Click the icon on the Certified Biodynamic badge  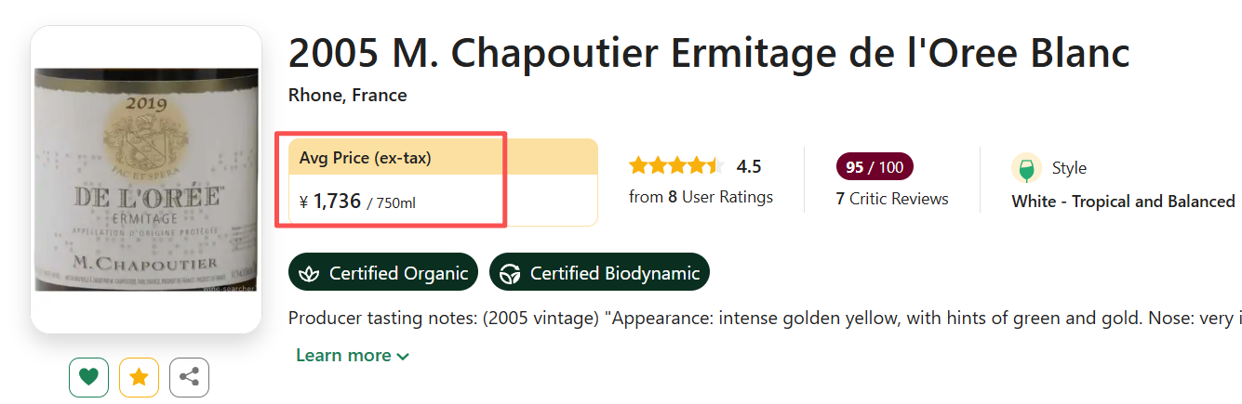click(x=510, y=273)
